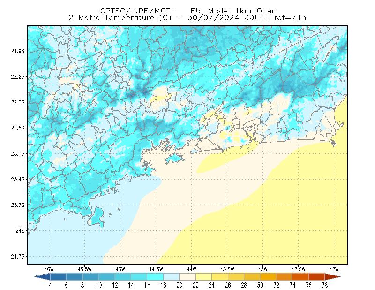Select the 26–28 degree legend swatch
This screenshot has height=290, width=375.
pyautogui.click(x=236, y=277)
